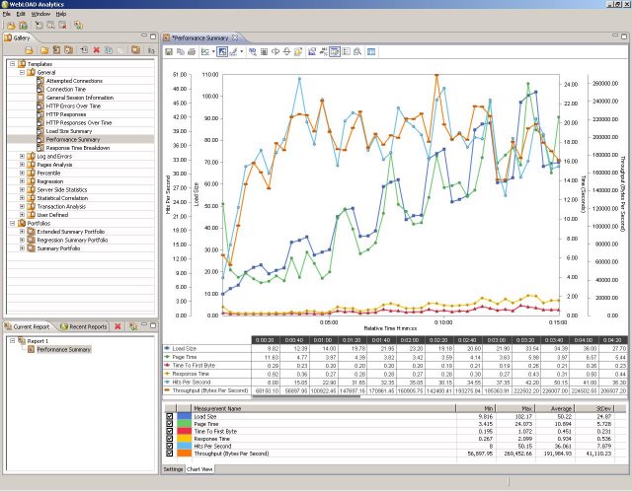Disable the Throughput (Bytes Per Second) checkbox
This screenshot has height=492, width=632.
[168, 452]
